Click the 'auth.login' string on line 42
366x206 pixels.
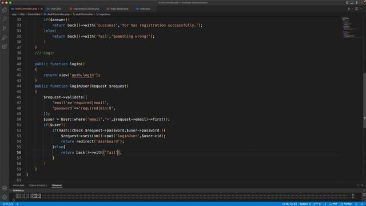coord(82,75)
